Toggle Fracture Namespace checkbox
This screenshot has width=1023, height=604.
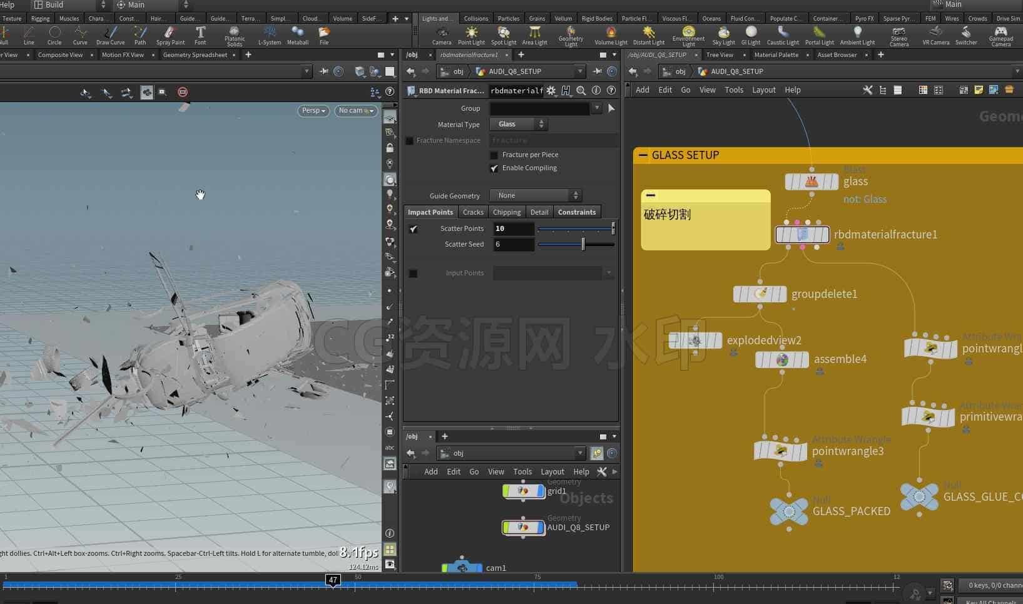coord(410,141)
